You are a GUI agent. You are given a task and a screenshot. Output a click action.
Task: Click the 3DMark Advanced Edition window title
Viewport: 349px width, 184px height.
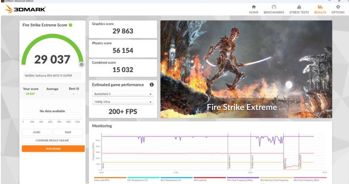tap(19, 1)
